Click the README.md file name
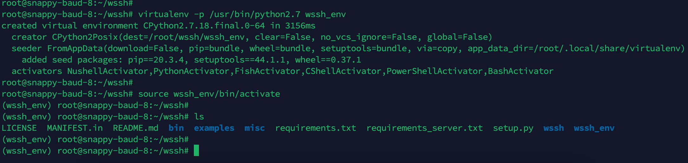The height and width of the screenshot is (163, 688). tap(136, 128)
